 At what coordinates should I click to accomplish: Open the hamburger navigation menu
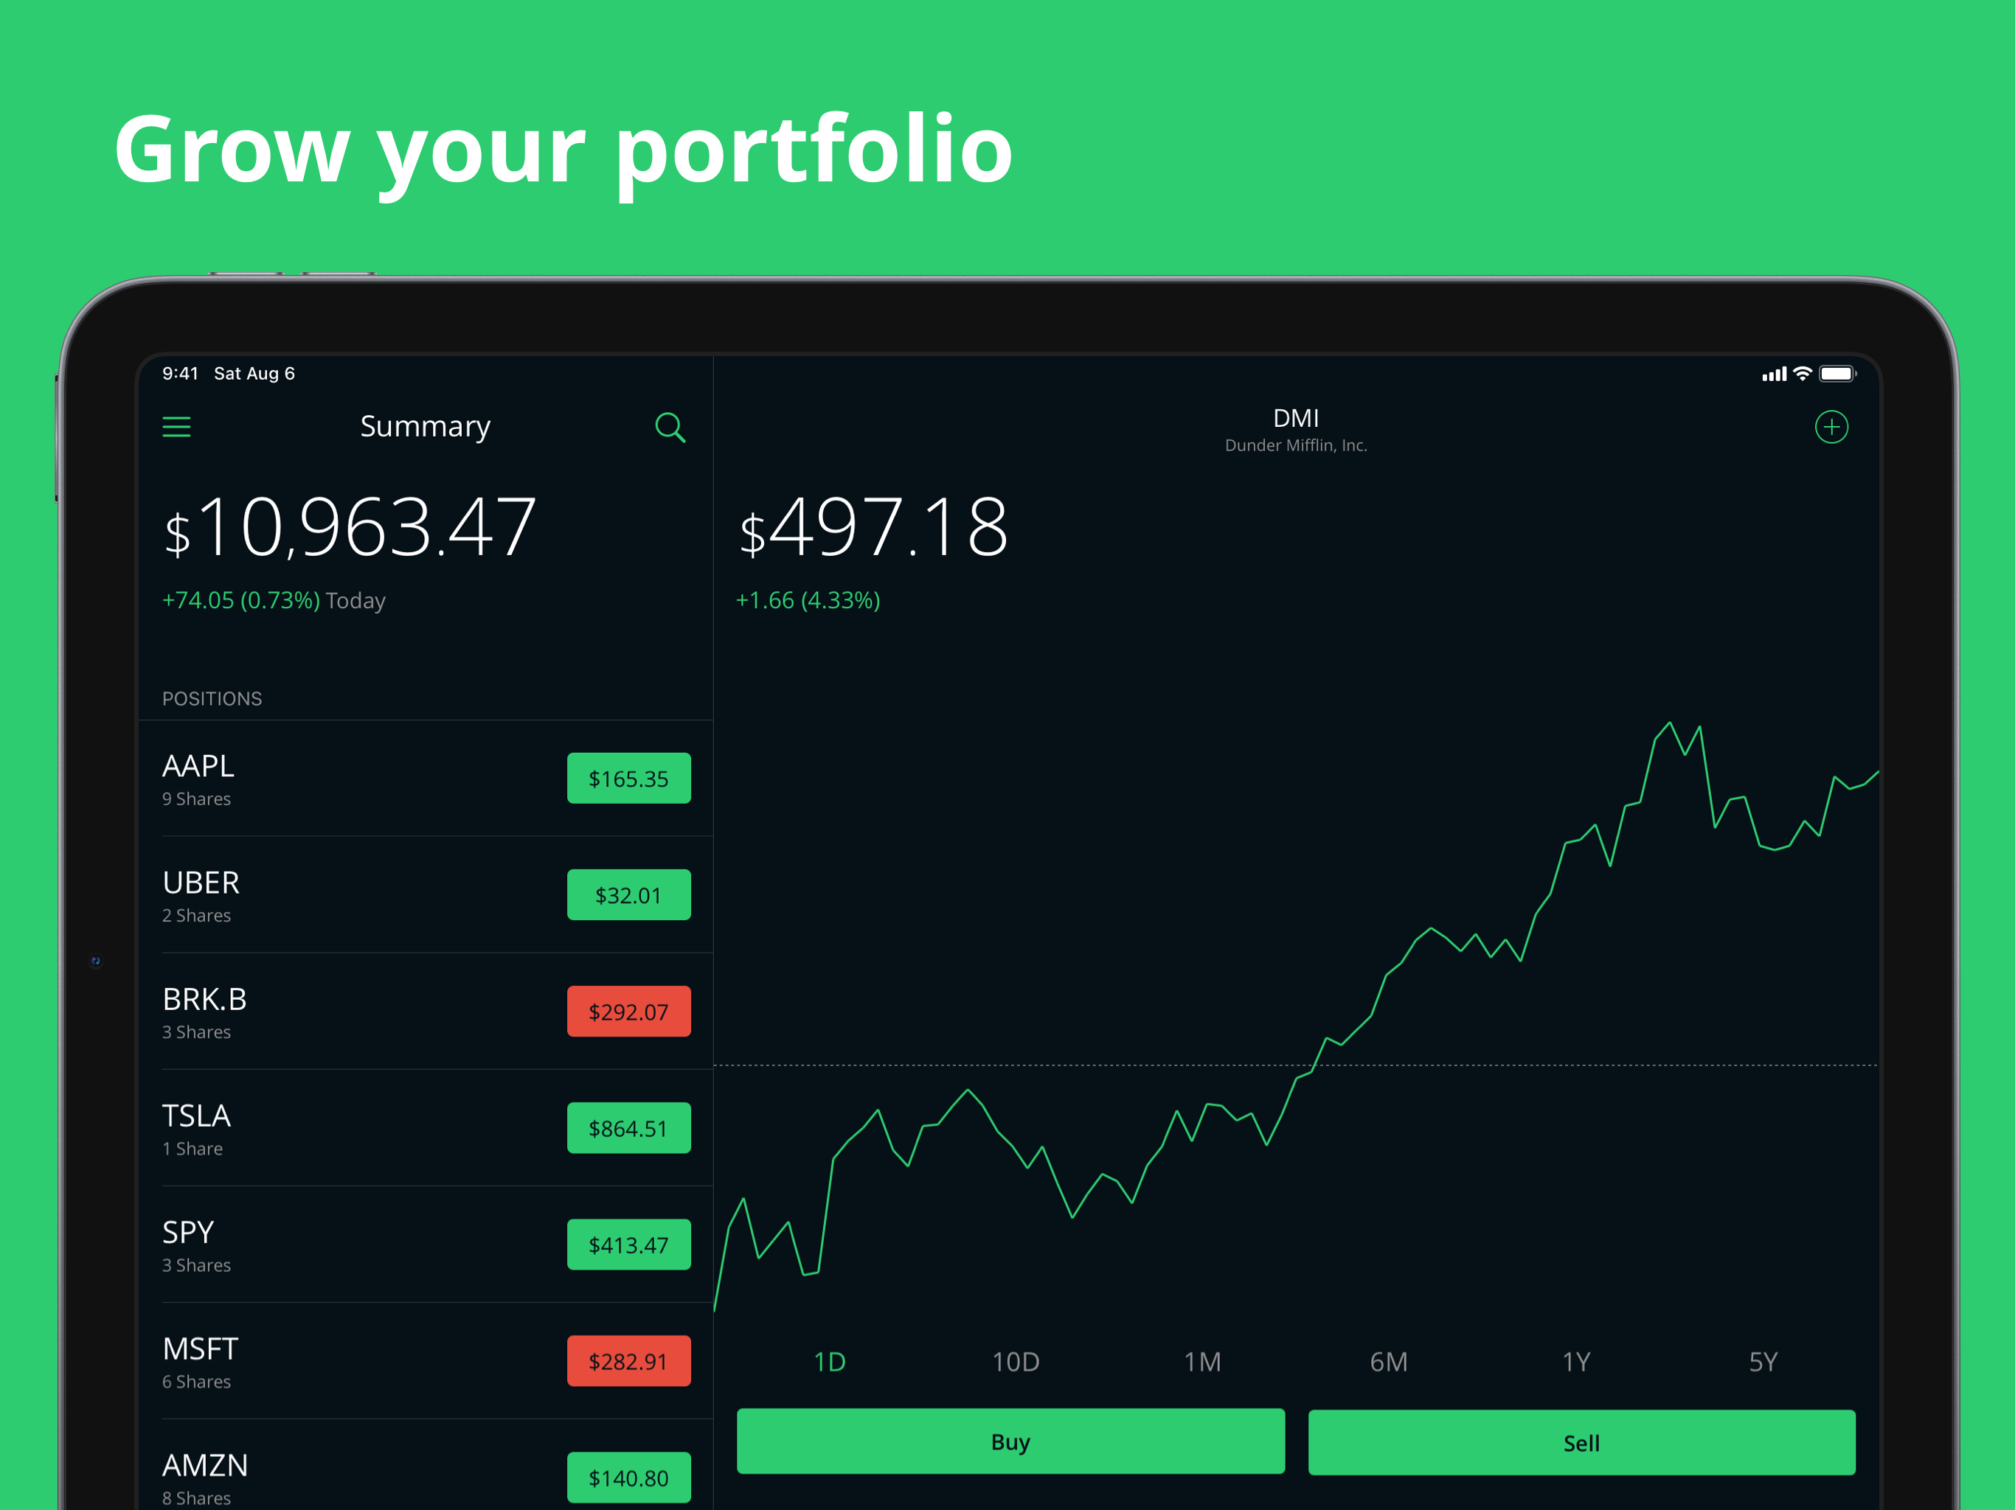click(177, 426)
